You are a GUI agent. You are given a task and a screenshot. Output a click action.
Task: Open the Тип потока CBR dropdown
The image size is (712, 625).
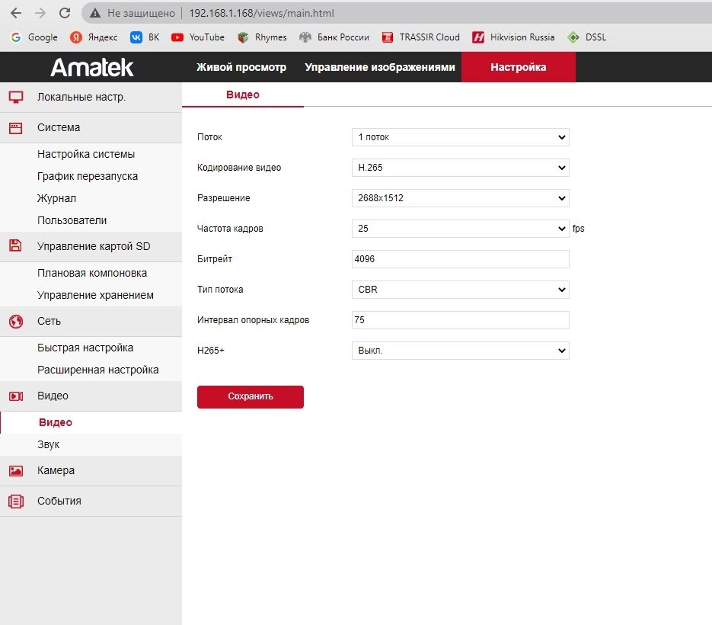coord(460,290)
